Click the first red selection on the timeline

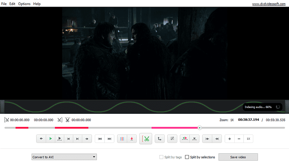click(22, 128)
